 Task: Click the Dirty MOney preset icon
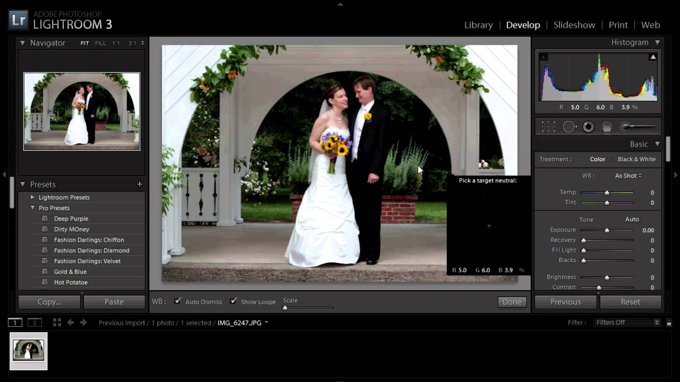pyautogui.click(x=45, y=229)
